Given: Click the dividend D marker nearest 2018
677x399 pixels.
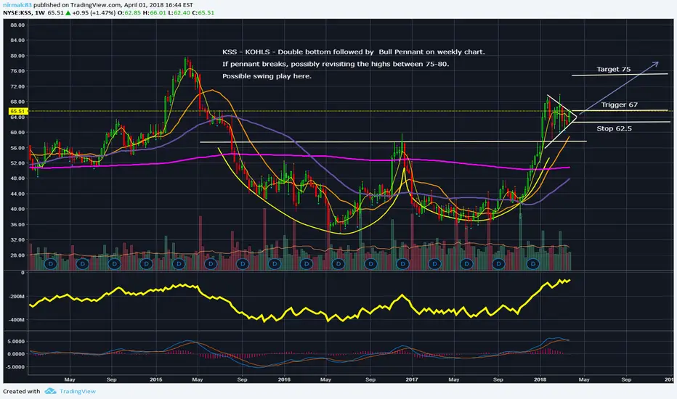Looking at the screenshot, I should [x=533, y=263].
